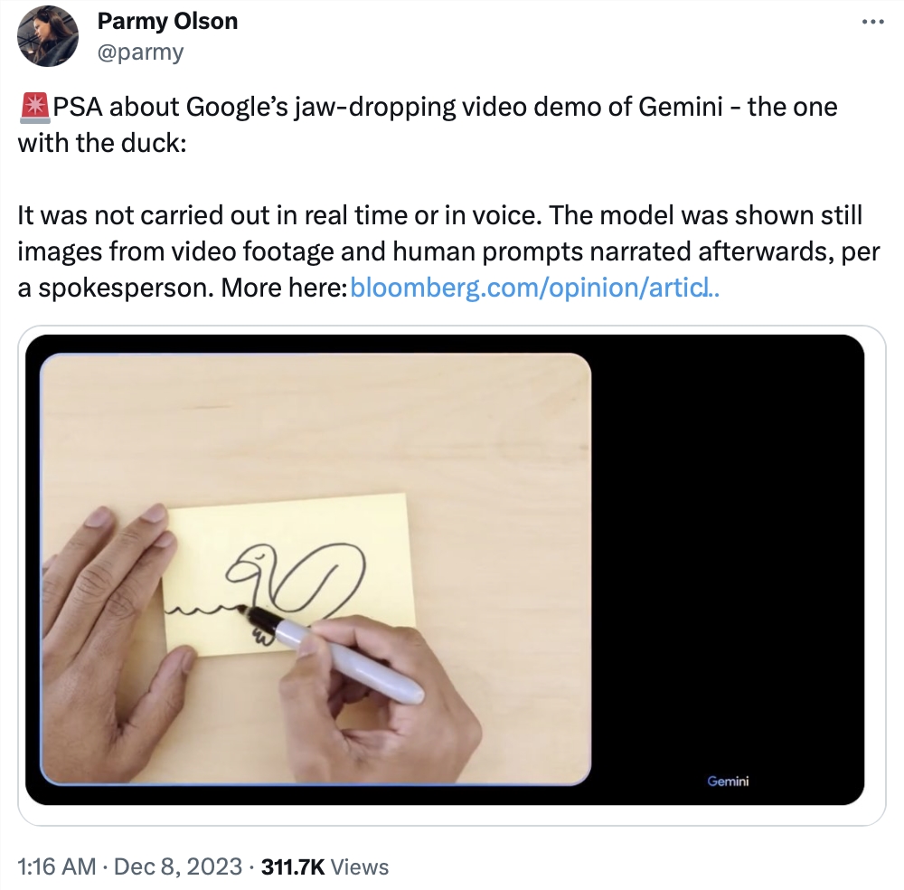904x890 pixels.
Task: Open the bloomberg.com opinion article link
Action: click(x=533, y=288)
